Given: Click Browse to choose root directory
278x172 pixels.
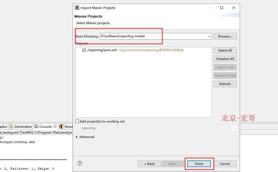Looking at the screenshot, I should tap(225, 36).
